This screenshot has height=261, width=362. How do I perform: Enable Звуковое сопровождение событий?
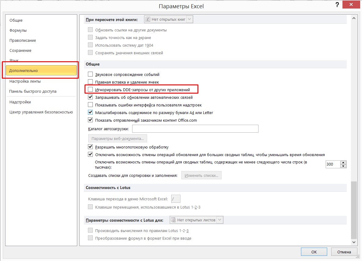click(90, 74)
